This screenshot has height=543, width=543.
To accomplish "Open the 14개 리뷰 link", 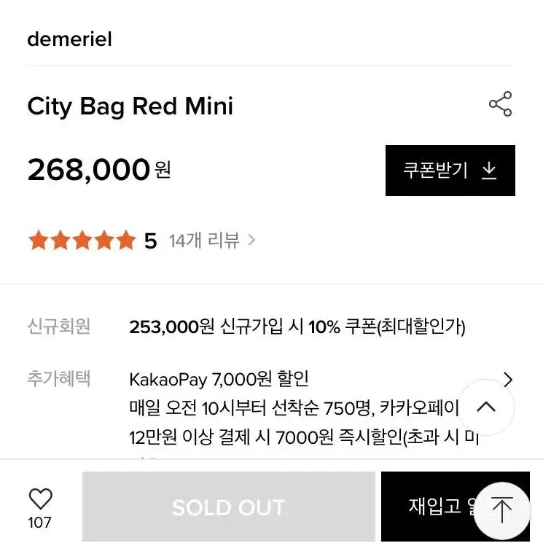I will click(204, 241).
